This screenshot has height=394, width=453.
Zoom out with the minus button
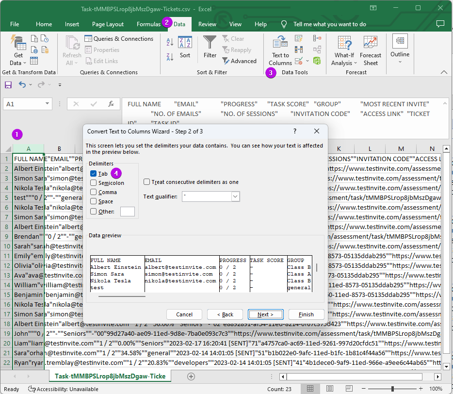tap(364, 389)
